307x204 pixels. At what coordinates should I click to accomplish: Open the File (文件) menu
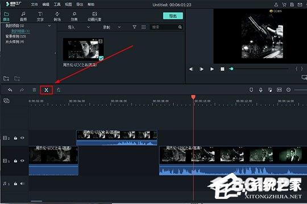pos(34,5)
